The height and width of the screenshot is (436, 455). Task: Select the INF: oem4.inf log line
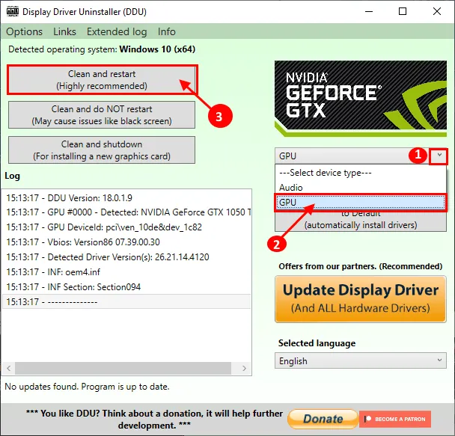(126, 272)
